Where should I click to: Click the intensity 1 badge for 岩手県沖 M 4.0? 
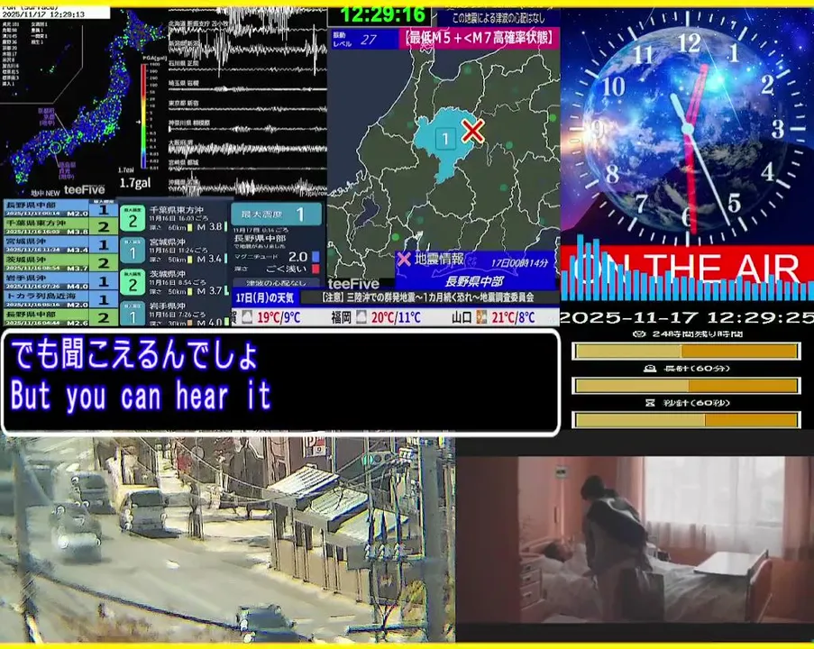(133, 314)
